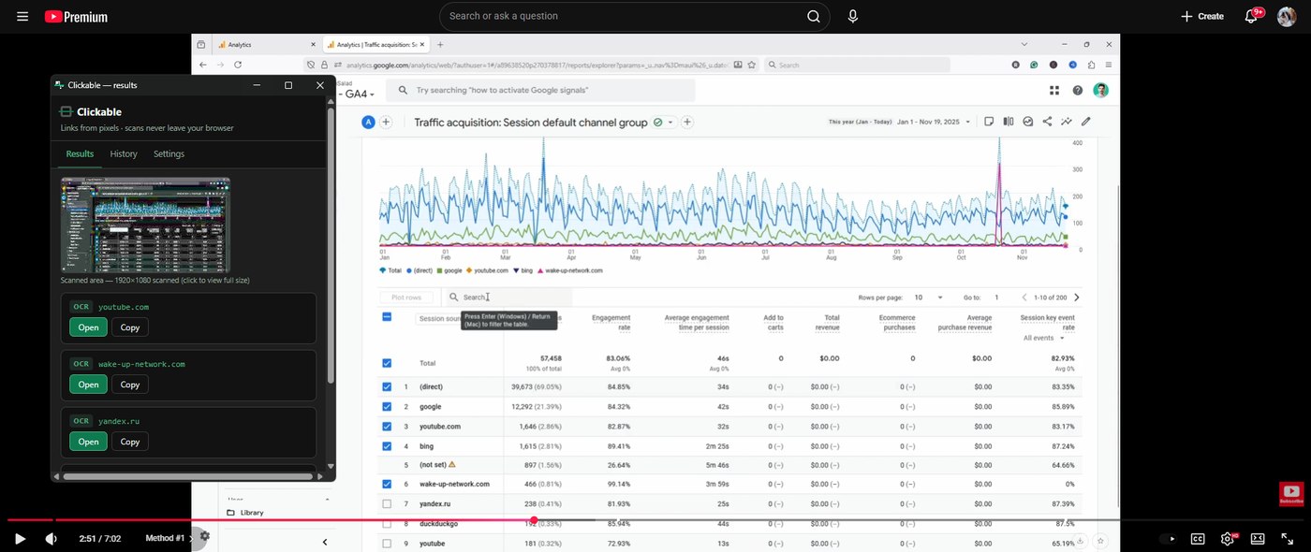Image resolution: width=1311 pixels, height=552 pixels.
Task: Reload the Analytics page
Action: tap(238, 65)
